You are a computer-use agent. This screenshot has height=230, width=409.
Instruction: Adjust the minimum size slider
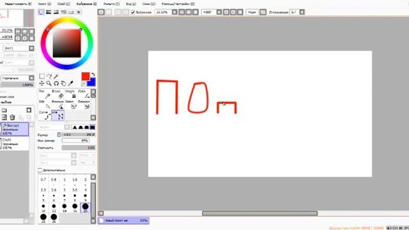(x=75, y=141)
